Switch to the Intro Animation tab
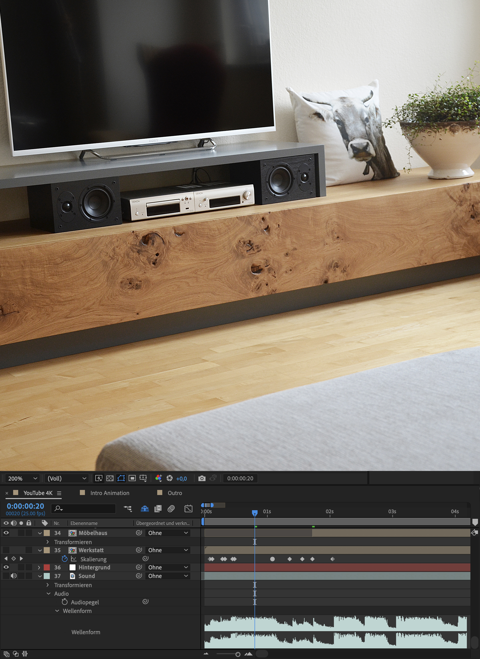The height and width of the screenshot is (659, 480). 109,493
